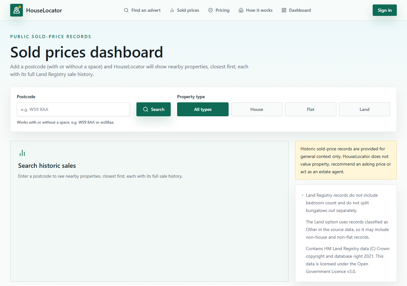Click the Postcode field label
Viewport: 407px width, 286px height.
point(26,97)
